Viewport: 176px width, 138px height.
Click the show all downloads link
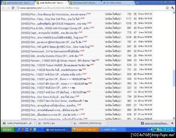pos(156,124)
